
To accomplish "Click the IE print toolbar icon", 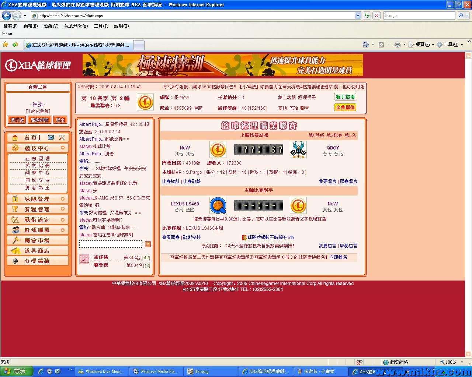I will pyautogui.click(x=397, y=45).
